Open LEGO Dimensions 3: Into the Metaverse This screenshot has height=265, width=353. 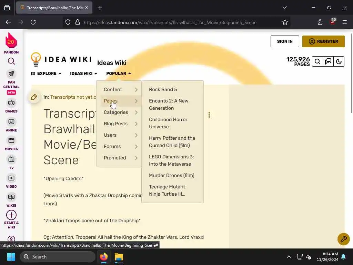pos(171,160)
